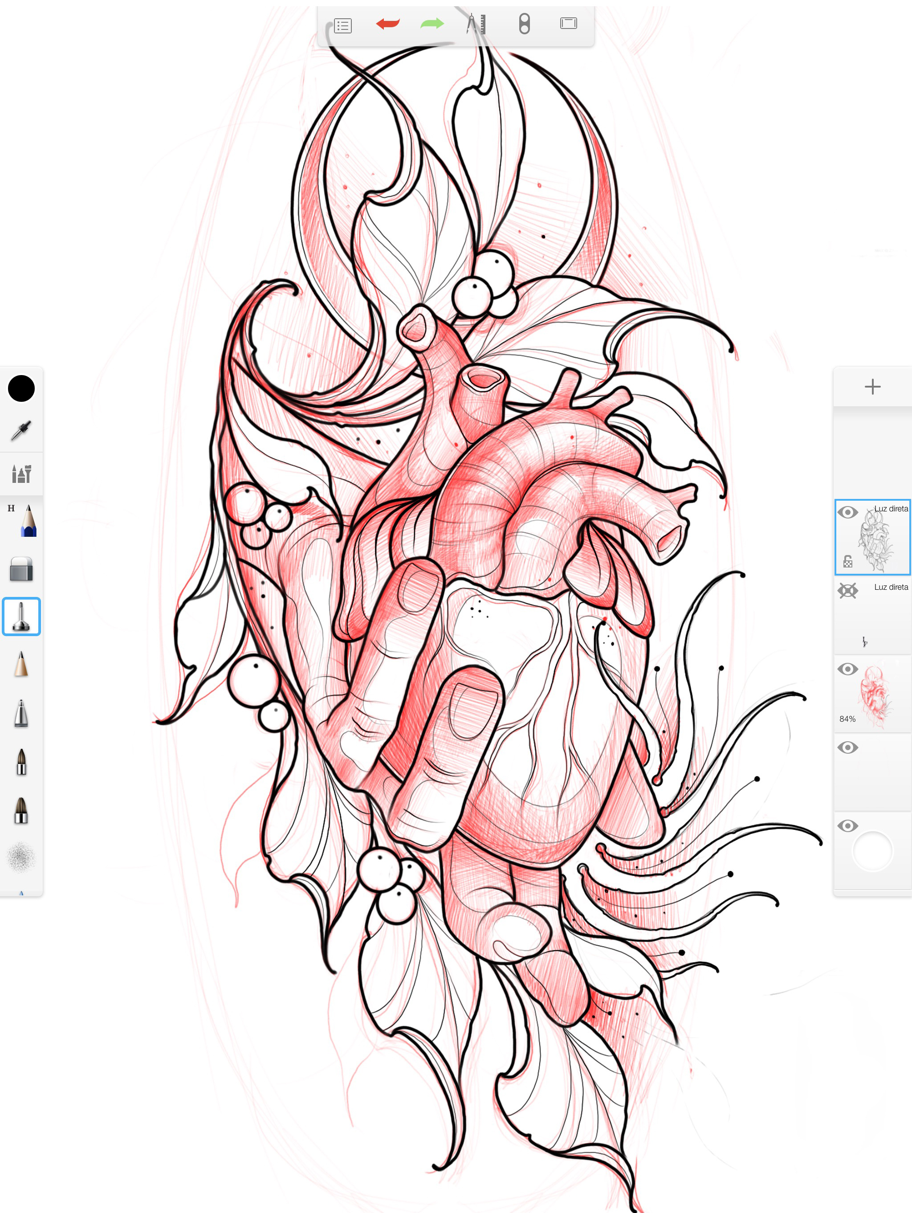Image resolution: width=912 pixels, height=1213 pixels.
Task: Open the menu list icon
Action: [342, 25]
